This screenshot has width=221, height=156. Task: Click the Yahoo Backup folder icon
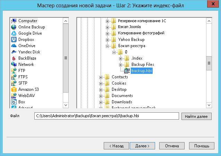pyautogui.click(x=113, y=40)
